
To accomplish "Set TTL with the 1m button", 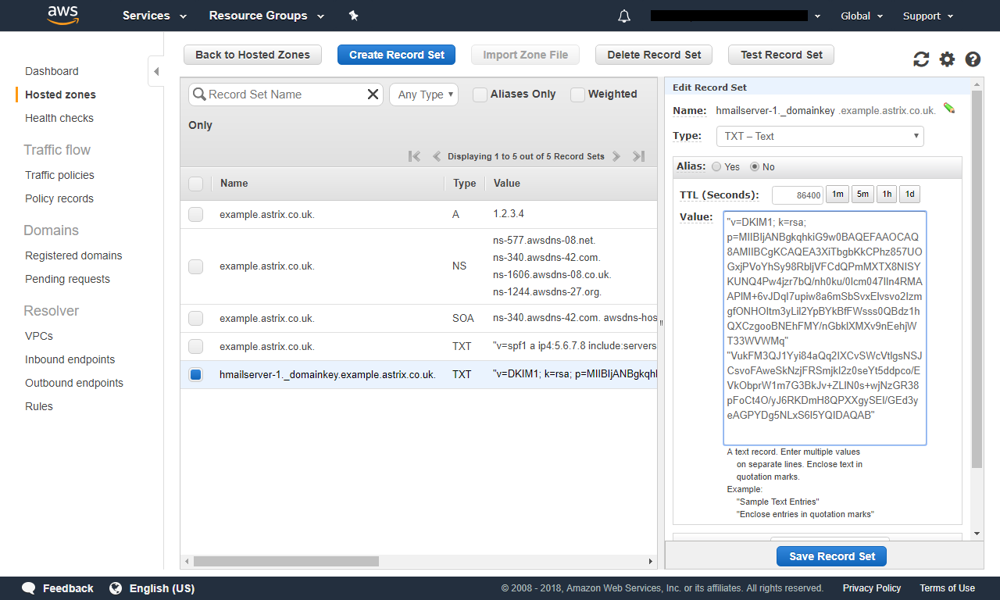I will tap(837, 195).
